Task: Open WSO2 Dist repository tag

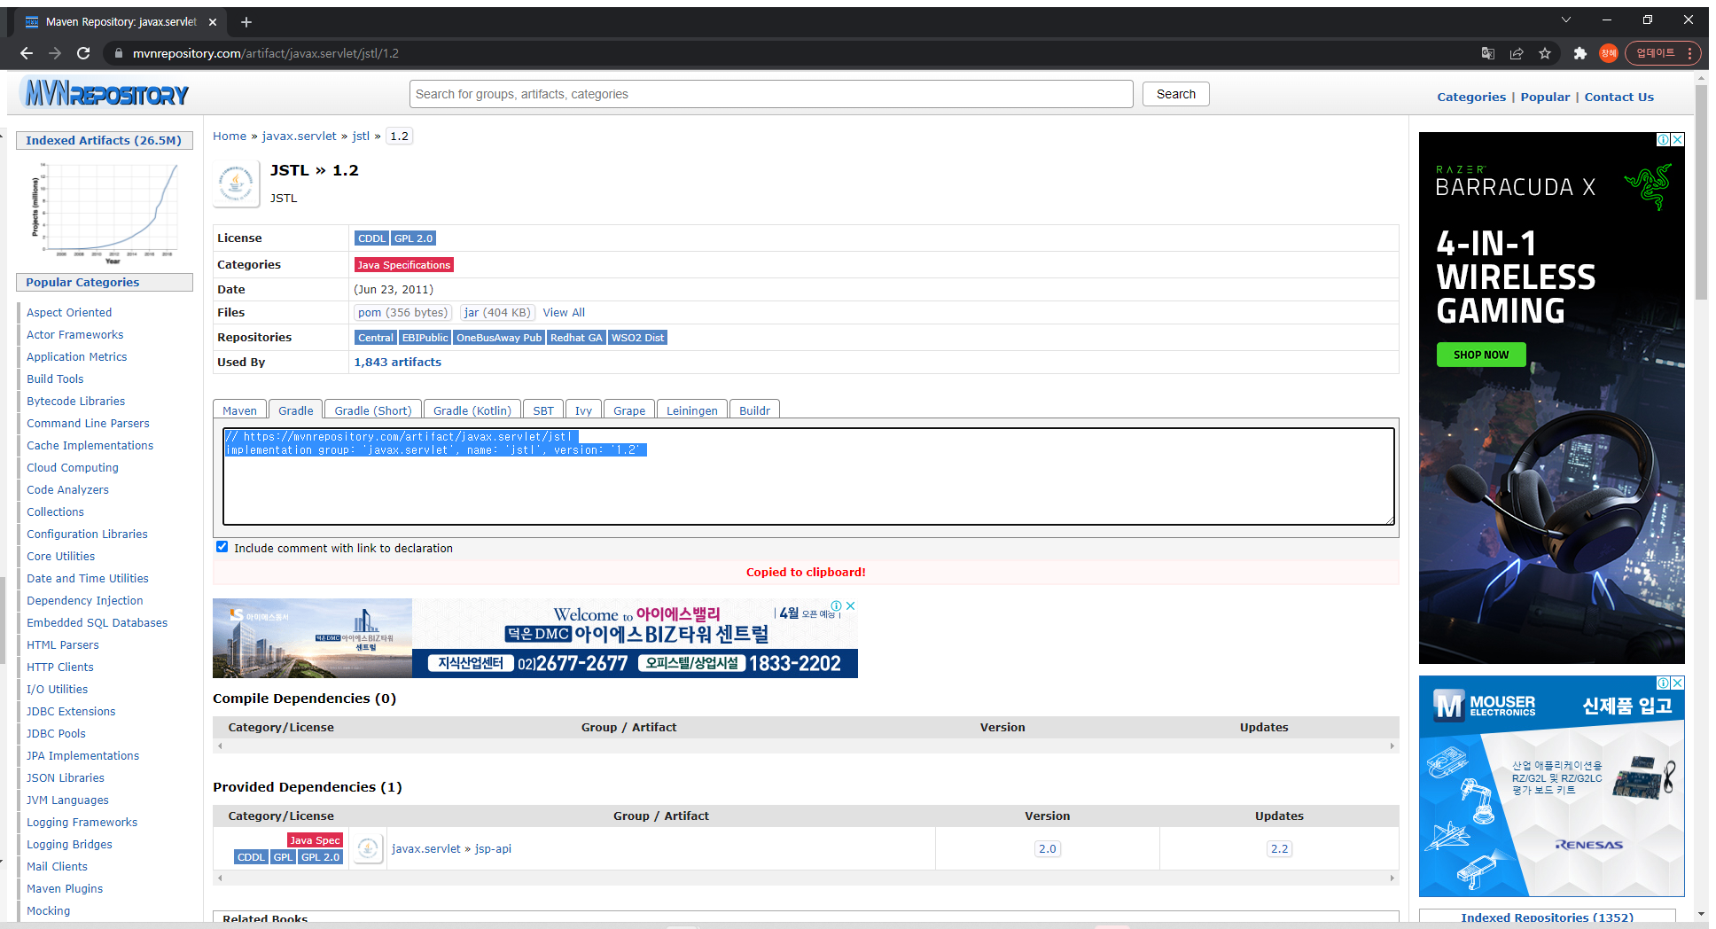Action: (637, 338)
